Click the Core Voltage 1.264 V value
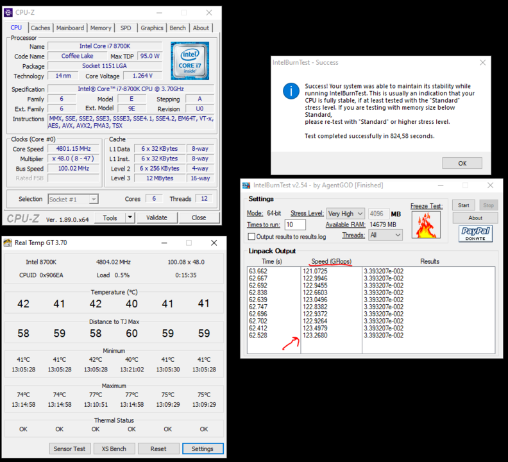 pyautogui.click(x=142, y=76)
